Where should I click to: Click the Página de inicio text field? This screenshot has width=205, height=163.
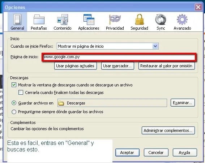tap(119, 57)
